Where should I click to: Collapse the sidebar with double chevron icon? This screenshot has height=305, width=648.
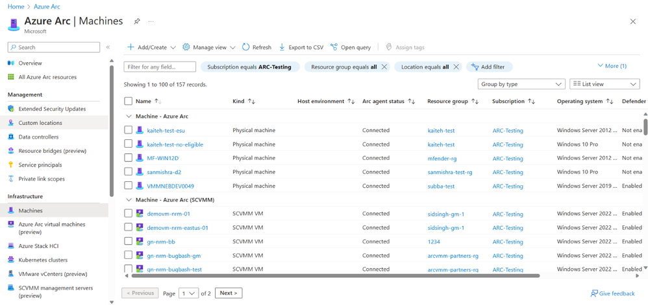pyautogui.click(x=108, y=47)
